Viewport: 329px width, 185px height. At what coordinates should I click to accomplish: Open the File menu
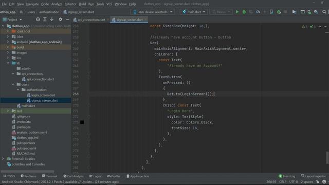click(x=4, y=4)
